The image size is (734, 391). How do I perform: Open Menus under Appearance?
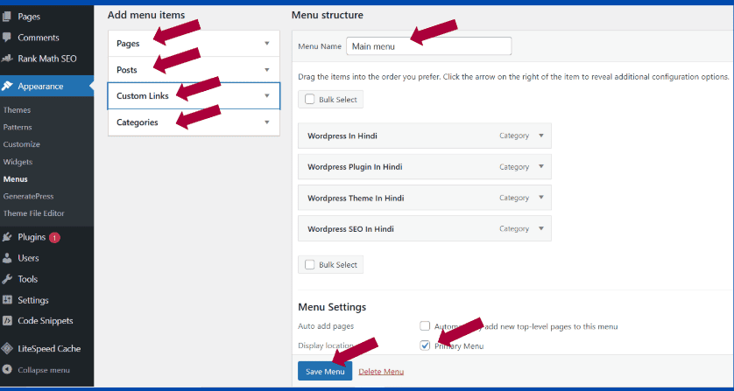(16, 179)
